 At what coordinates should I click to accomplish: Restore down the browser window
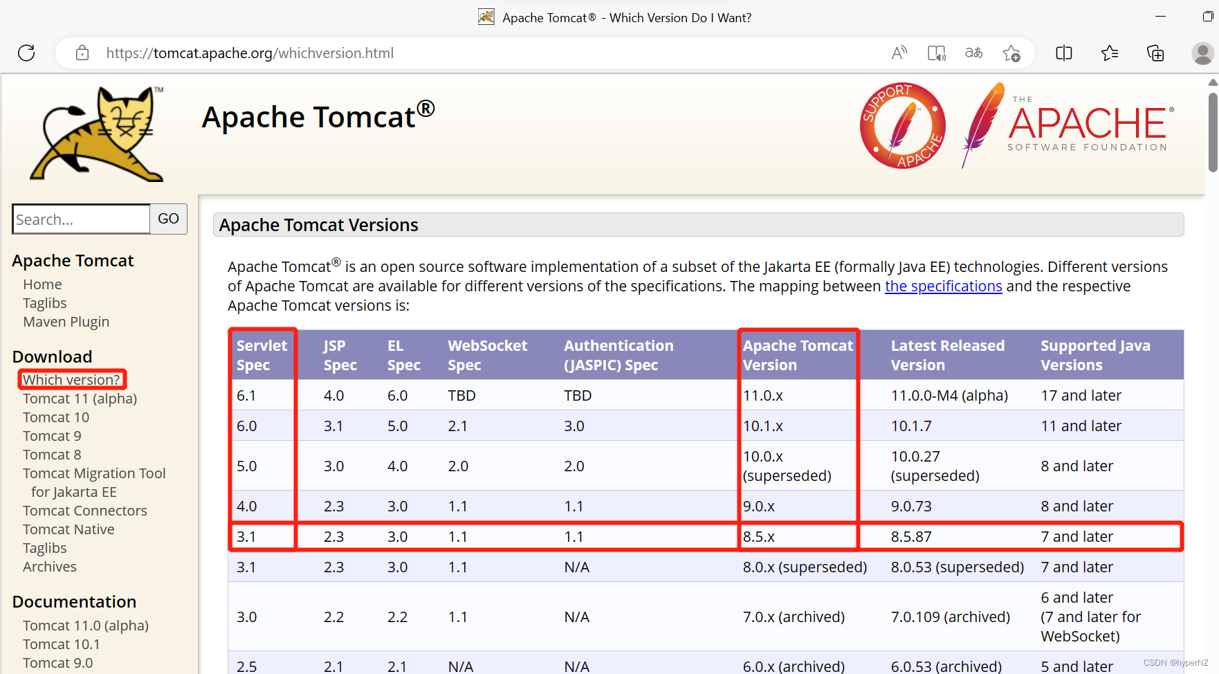1207,17
